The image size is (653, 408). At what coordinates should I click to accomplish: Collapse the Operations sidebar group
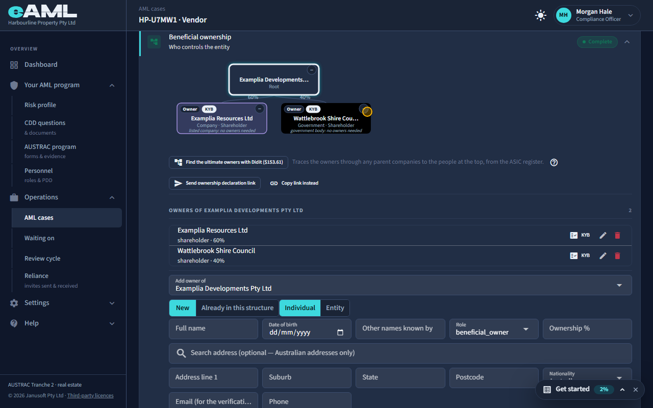tap(112, 197)
